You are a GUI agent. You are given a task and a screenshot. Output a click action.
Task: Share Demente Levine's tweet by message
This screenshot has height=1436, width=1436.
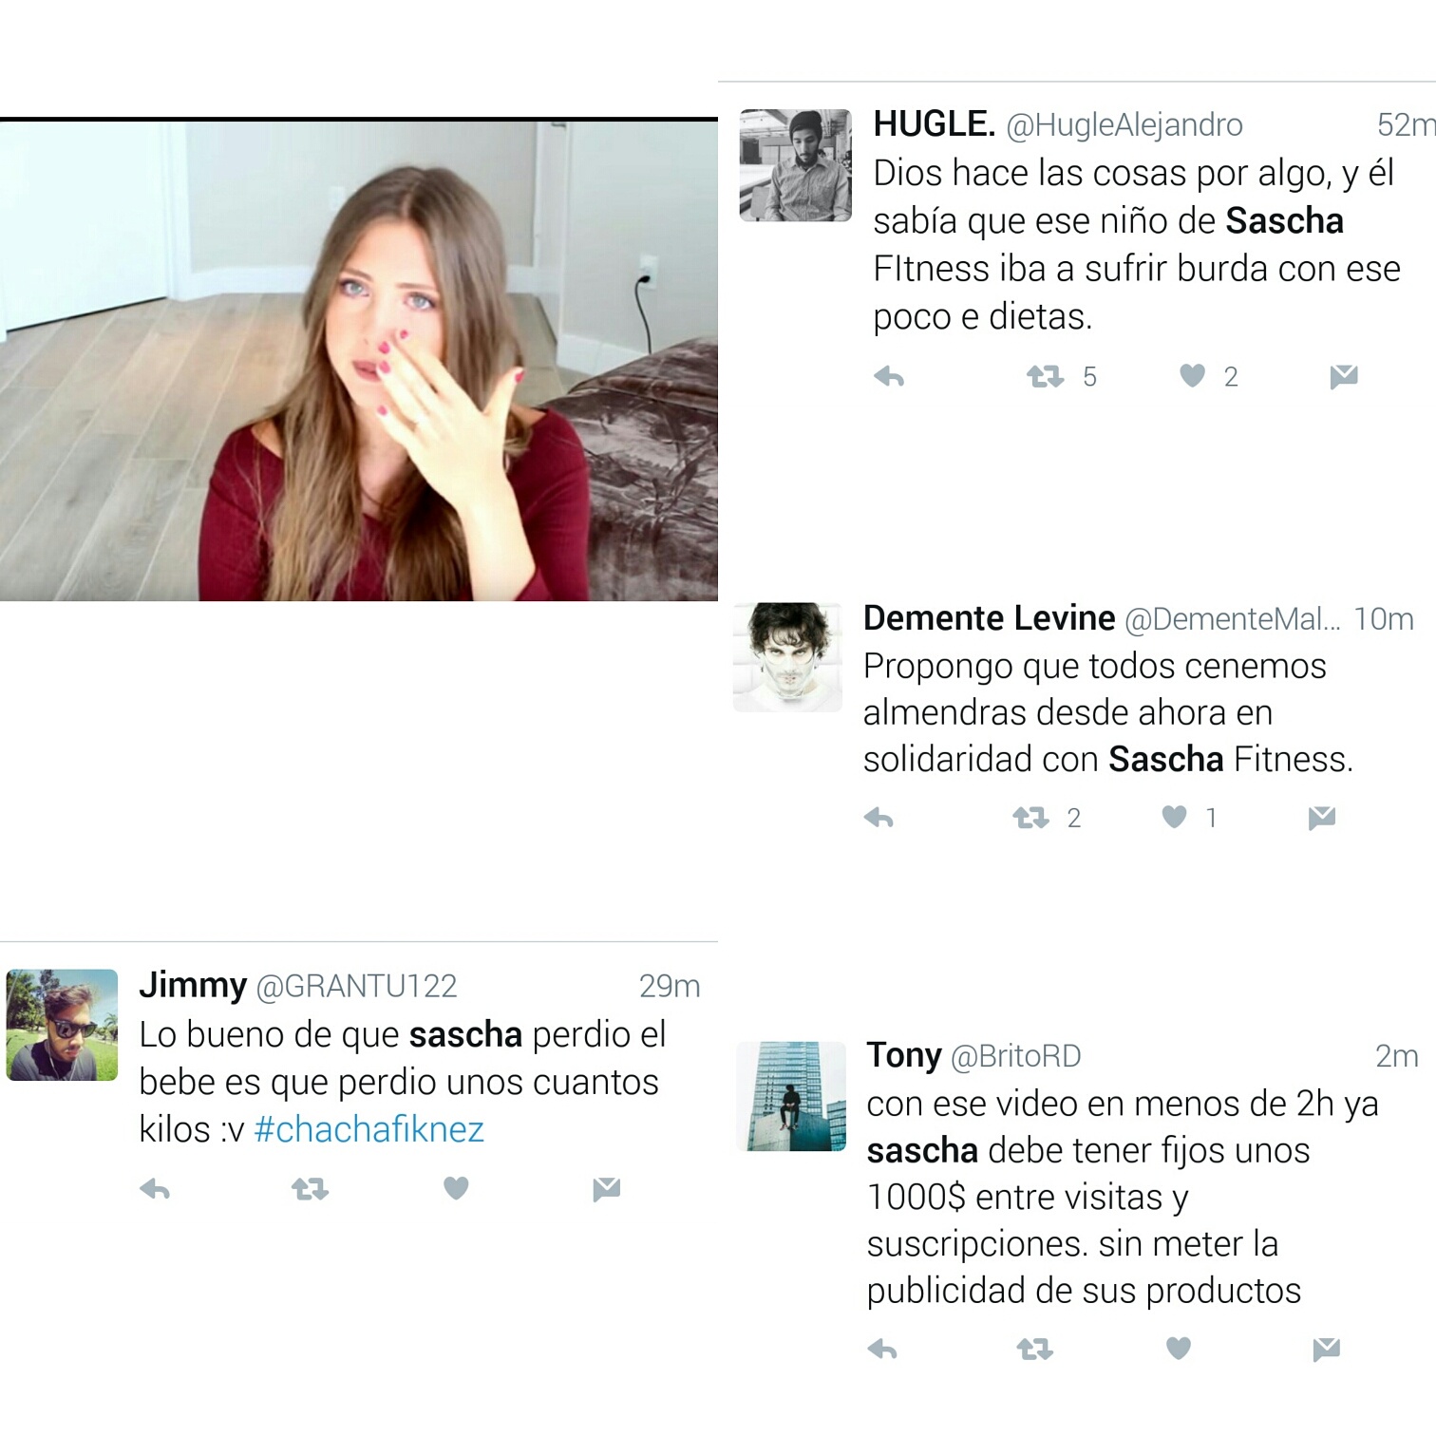point(1322,818)
